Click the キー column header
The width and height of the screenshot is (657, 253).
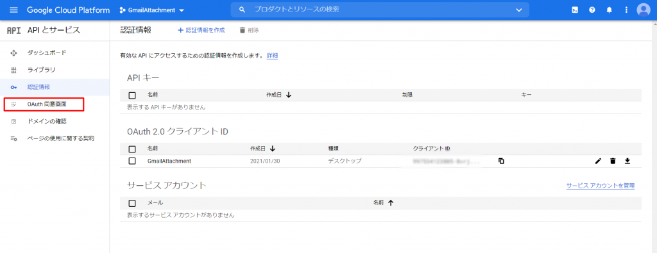(x=527, y=95)
